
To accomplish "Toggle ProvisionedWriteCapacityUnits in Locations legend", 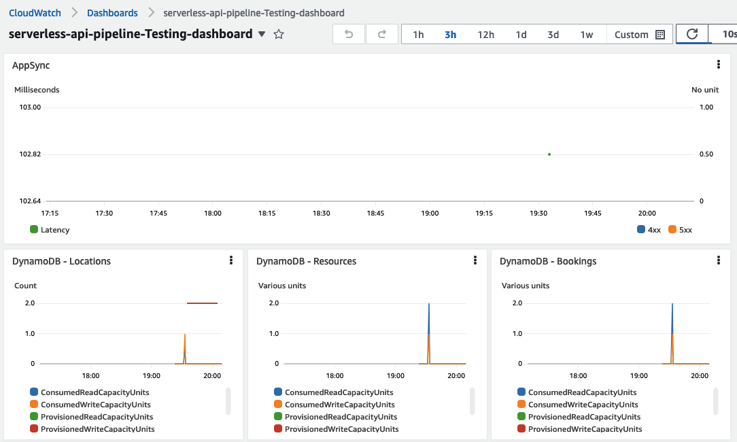I will coord(92,429).
